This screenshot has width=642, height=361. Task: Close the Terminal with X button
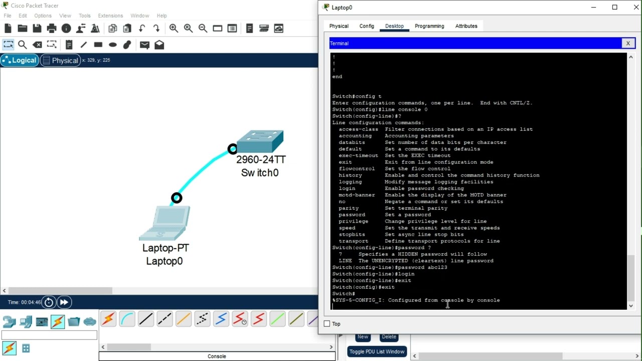[628, 43]
